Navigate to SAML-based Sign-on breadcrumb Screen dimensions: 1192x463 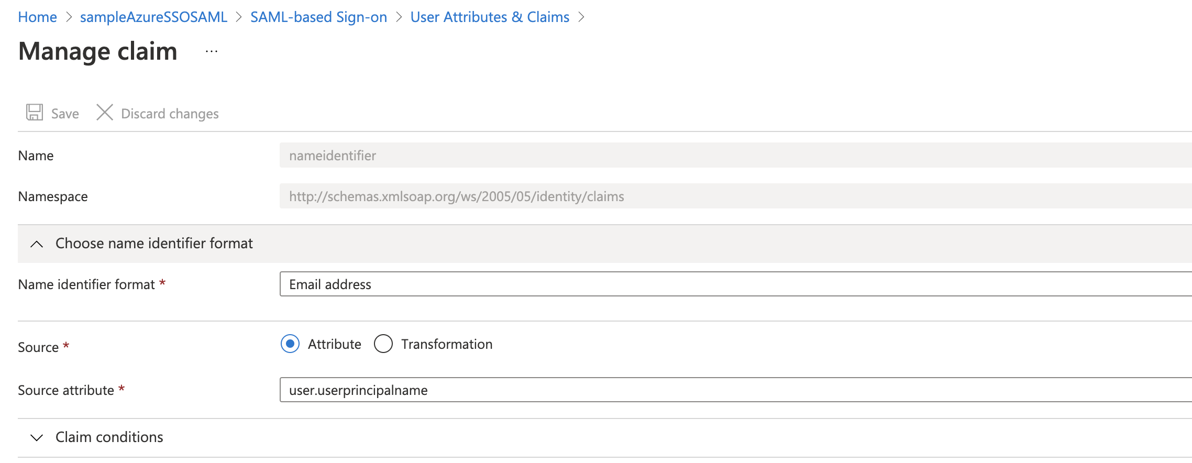click(318, 17)
